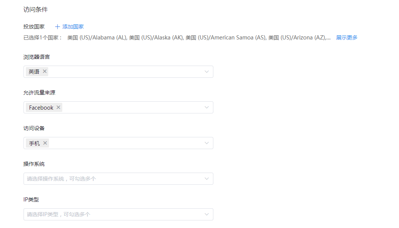Open the IP类型 dropdown chevron
The width and height of the screenshot is (399, 228).
(207, 214)
